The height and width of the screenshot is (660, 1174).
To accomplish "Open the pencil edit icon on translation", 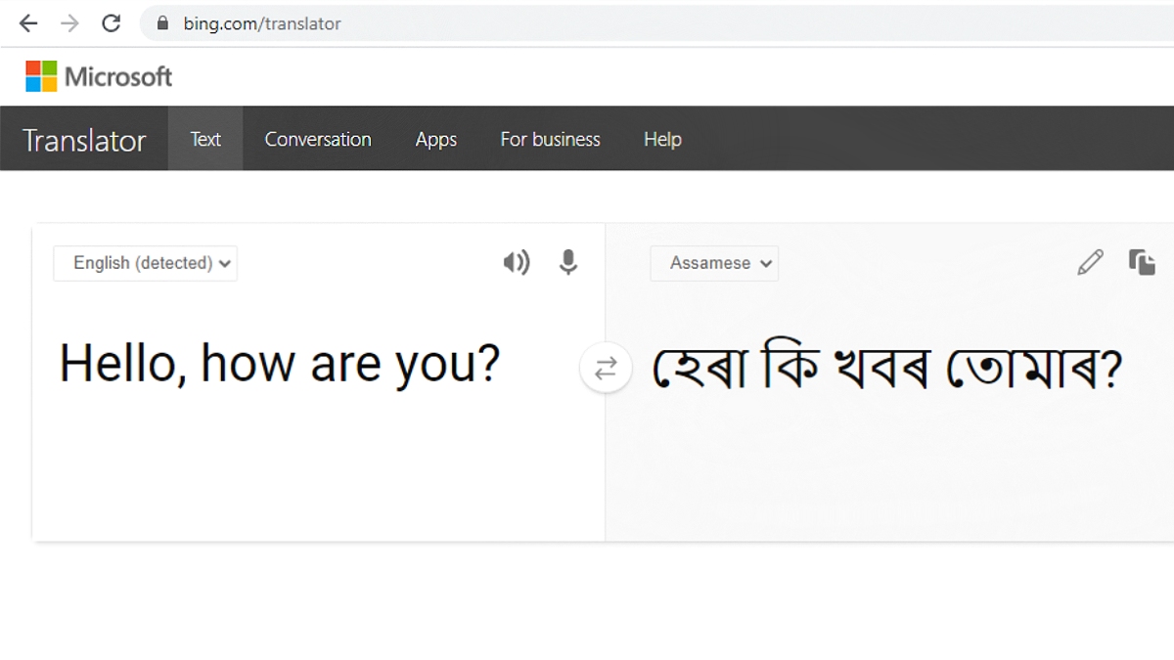I will 1090,262.
